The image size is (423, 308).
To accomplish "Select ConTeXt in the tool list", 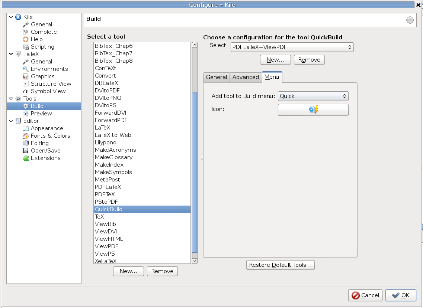I will click(142, 68).
